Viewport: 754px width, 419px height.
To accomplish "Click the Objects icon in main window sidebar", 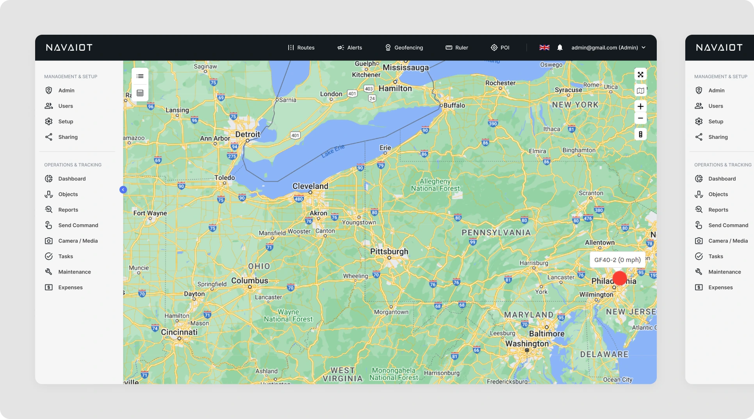I will 49,194.
